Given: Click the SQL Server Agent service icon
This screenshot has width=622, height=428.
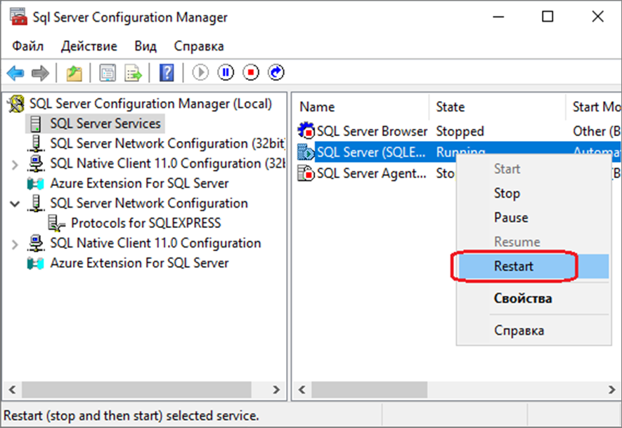Looking at the screenshot, I should (306, 173).
